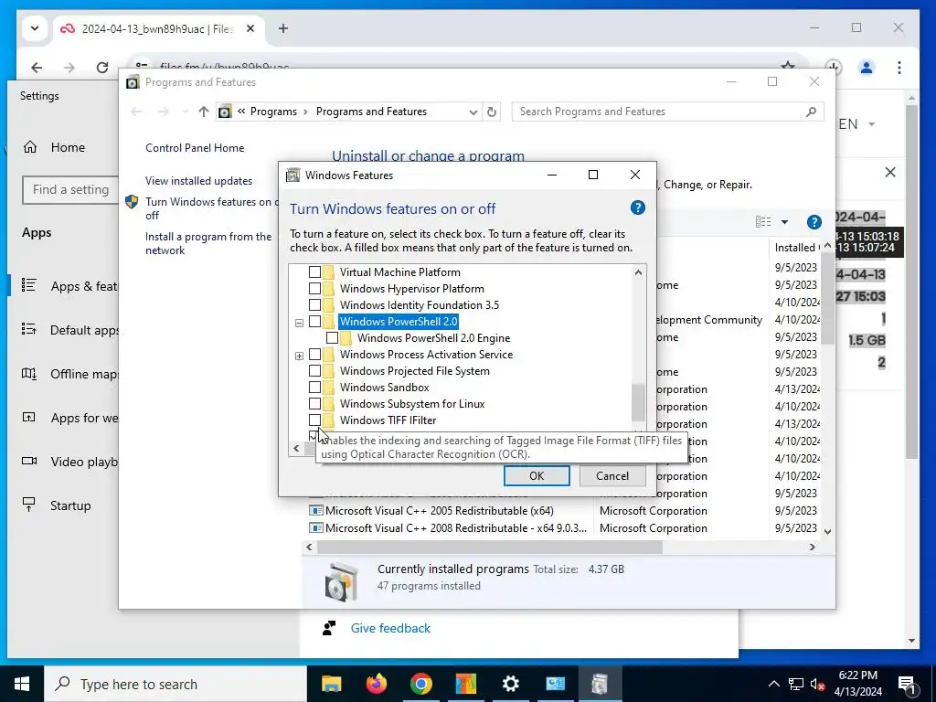Click the features list vertical scrollbar thumb
936x702 pixels.
click(x=638, y=403)
